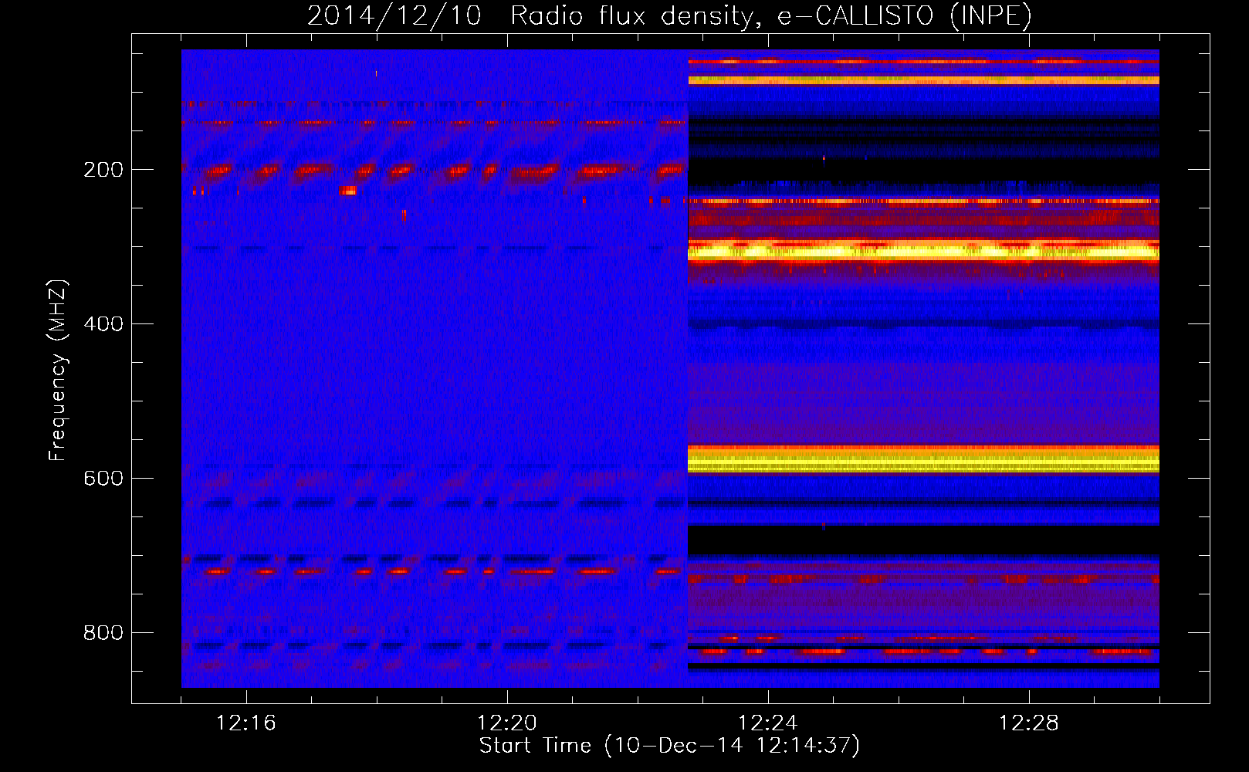Image resolution: width=1249 pixels, height=772 pixels.
Task: Select the 12:16 time tick label
Action: coord(246,723)
